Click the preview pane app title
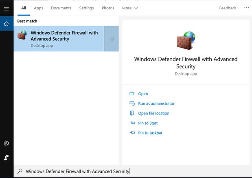 click(186, 63)
